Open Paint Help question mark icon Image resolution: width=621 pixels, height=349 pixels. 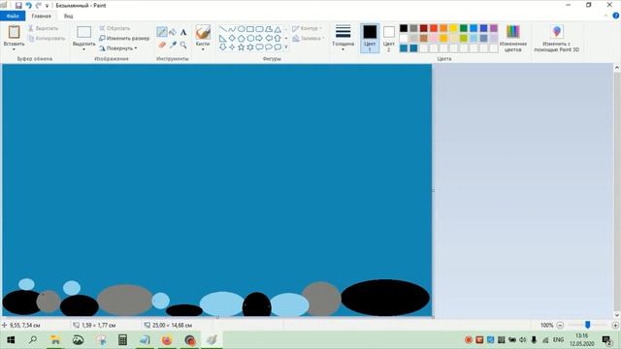click(x=616, y=16)
